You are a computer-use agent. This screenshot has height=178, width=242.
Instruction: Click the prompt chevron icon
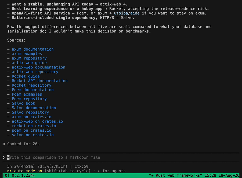4,158
